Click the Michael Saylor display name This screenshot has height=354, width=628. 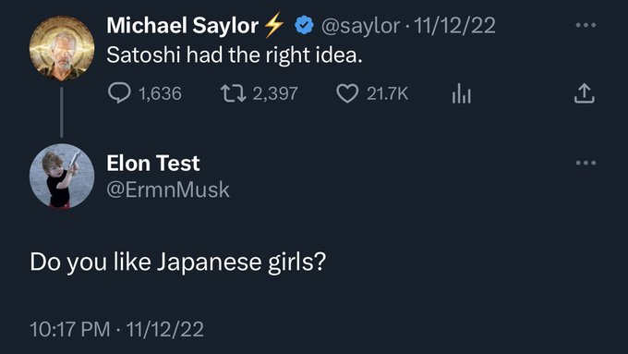click(x=182, y=25)
